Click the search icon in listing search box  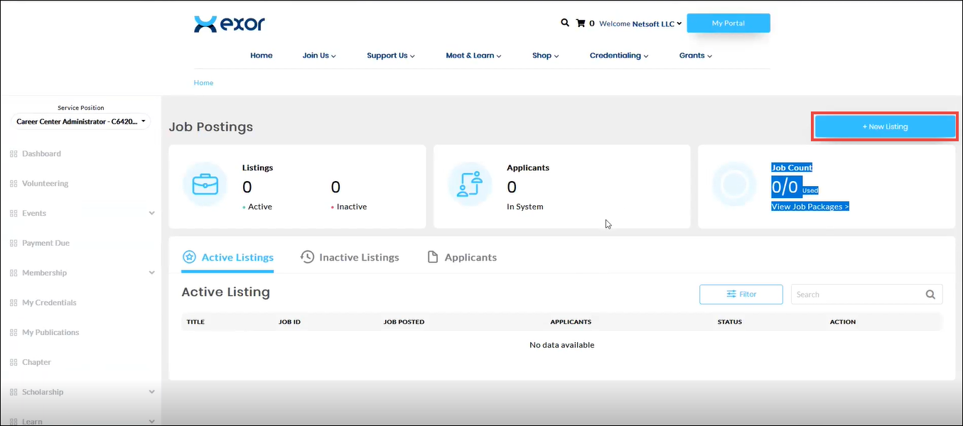coord(930,295)
